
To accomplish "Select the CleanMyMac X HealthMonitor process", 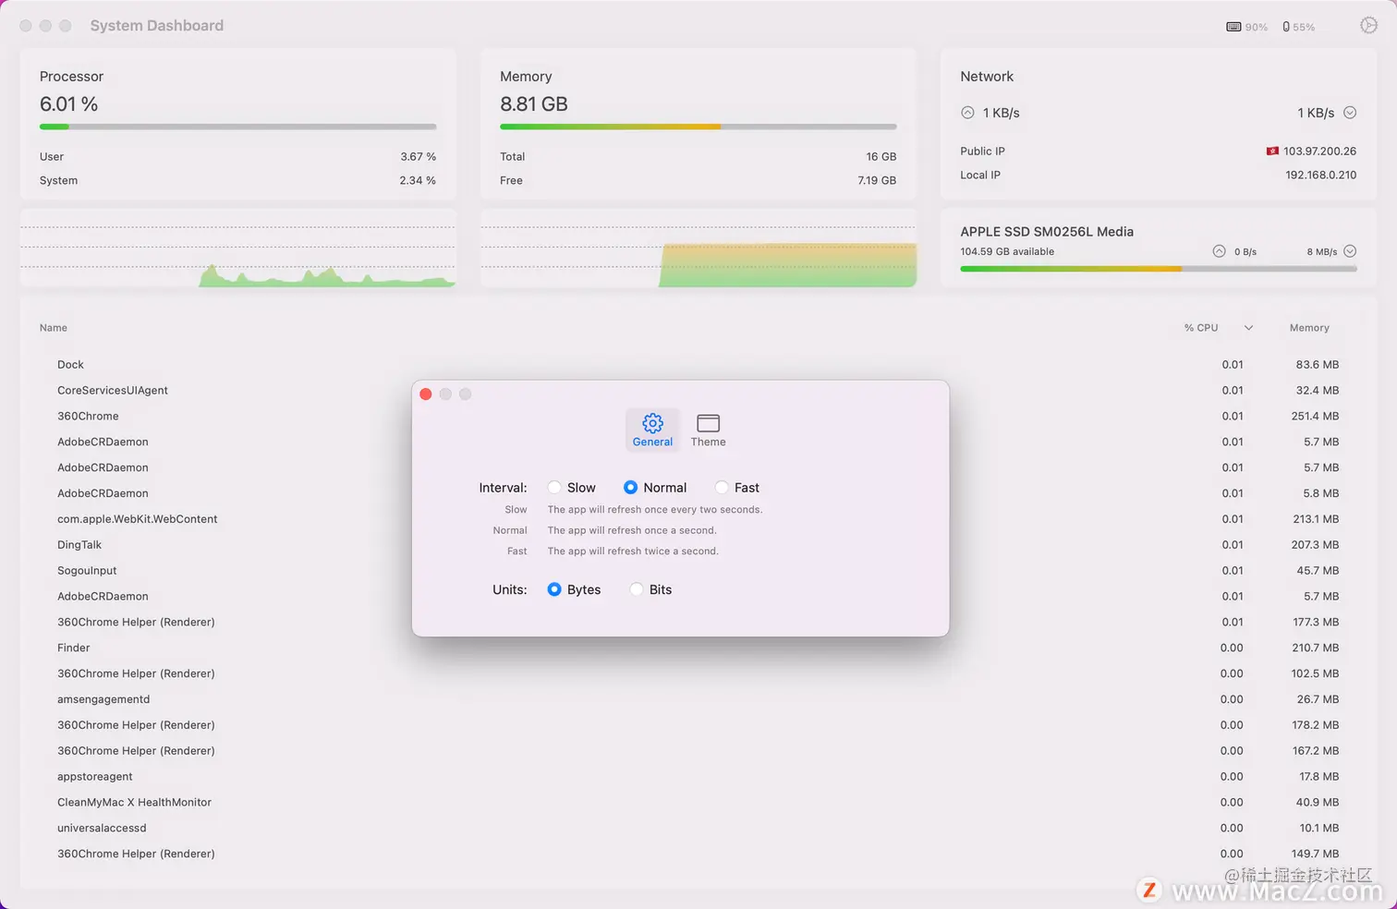I will 698,803.
